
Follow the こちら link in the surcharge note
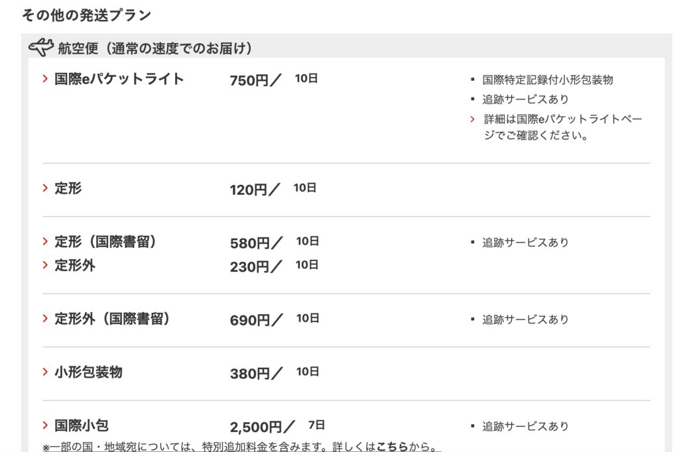pos(392,447)
